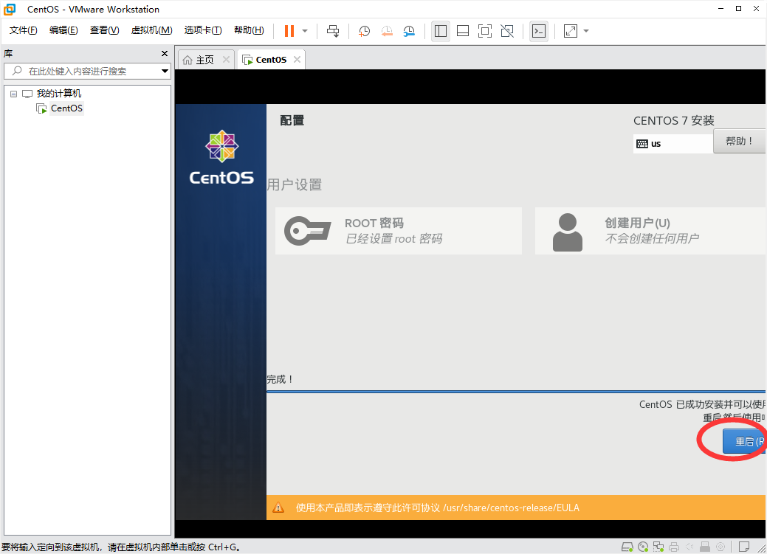Click the CentOS logo in installer sidebar
This screenshot has height=554, width=767.
221,157
